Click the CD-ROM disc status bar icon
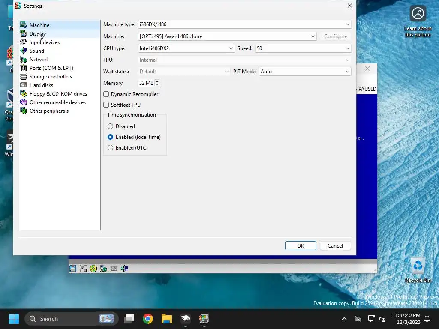Viewport: 439px width, 329px height. click(x=93, y=269)
